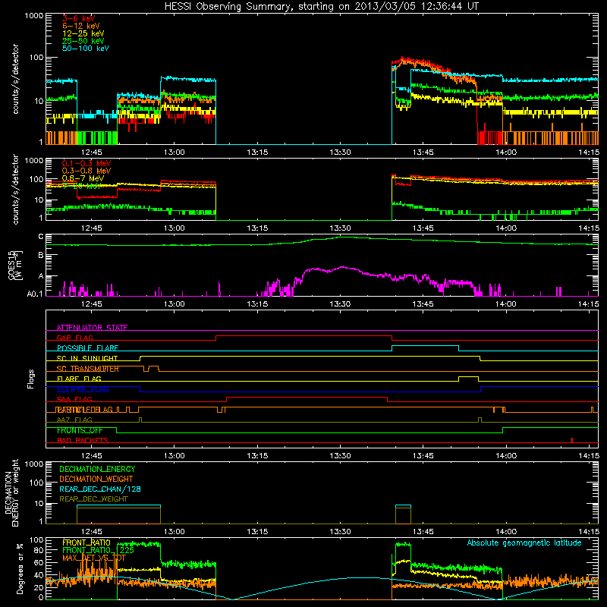Click the yellow FRONT_RATIO legend label
The height and width of the screenshot is (607, 607).
tap(86, 543)
